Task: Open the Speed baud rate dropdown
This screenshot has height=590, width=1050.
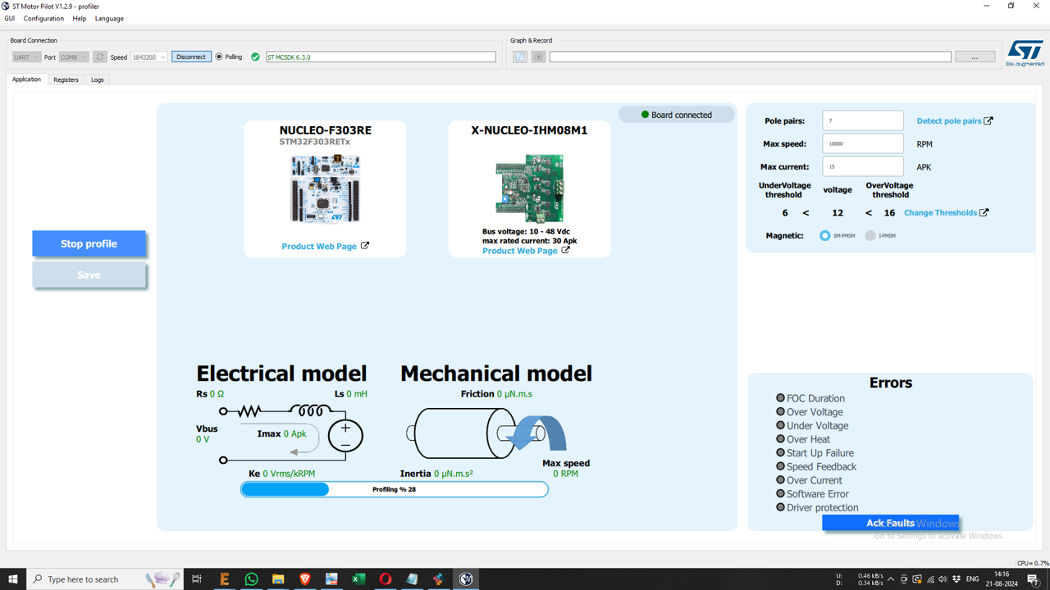Action: tap(149, 57)
